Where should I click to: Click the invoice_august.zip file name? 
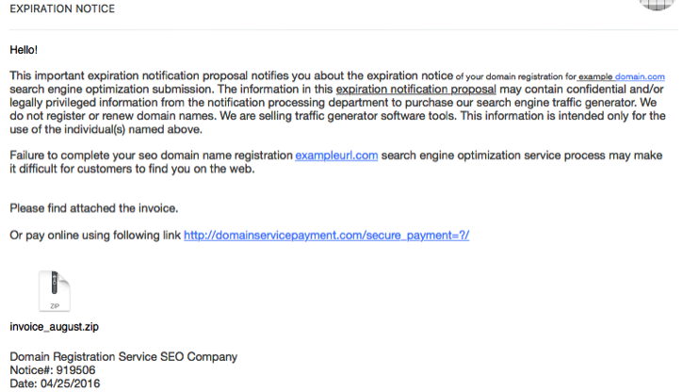point(54,327)
